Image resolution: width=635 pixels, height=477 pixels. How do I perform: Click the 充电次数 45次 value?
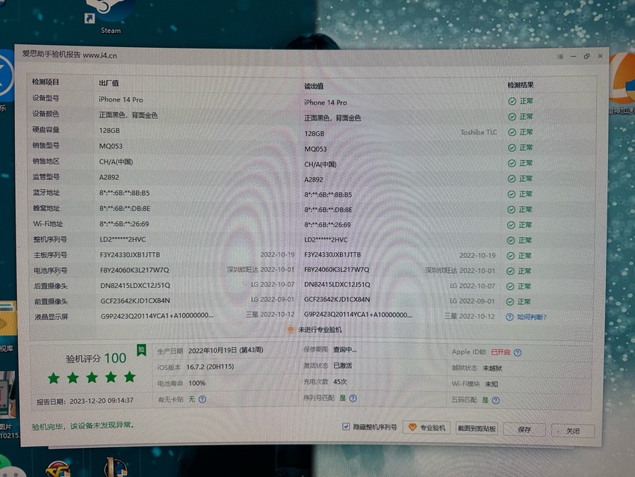340,382
